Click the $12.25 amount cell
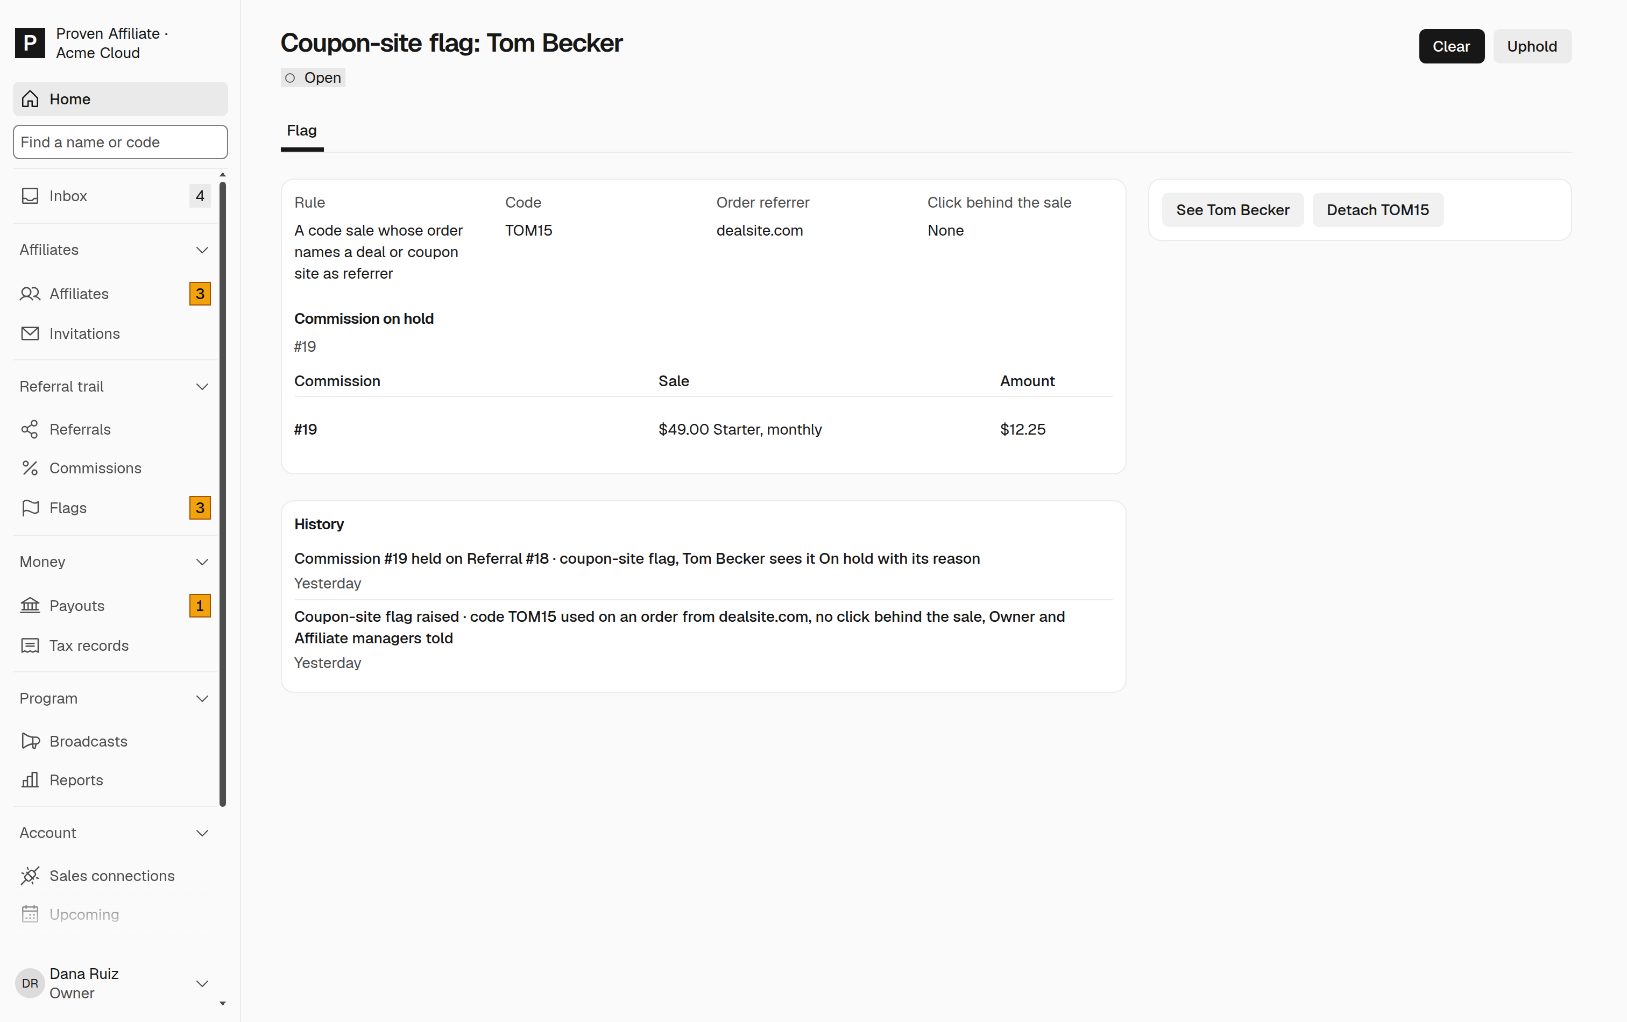Screen dimensions: 1627x1022 click(x=1023, y=430)
